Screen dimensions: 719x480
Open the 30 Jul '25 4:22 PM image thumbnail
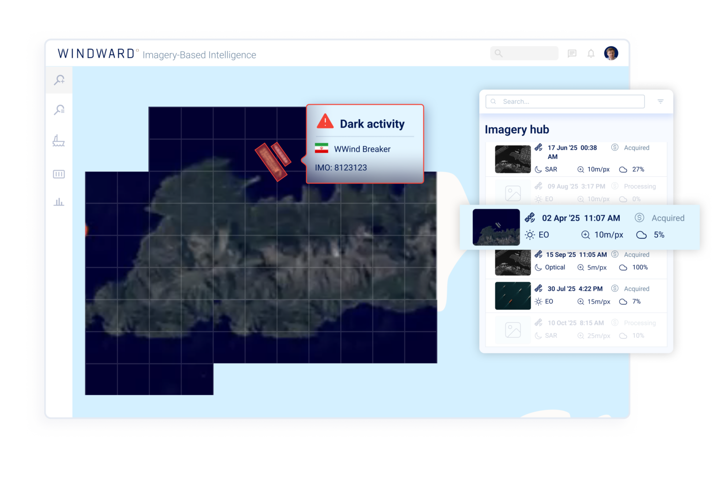point(513,295)
